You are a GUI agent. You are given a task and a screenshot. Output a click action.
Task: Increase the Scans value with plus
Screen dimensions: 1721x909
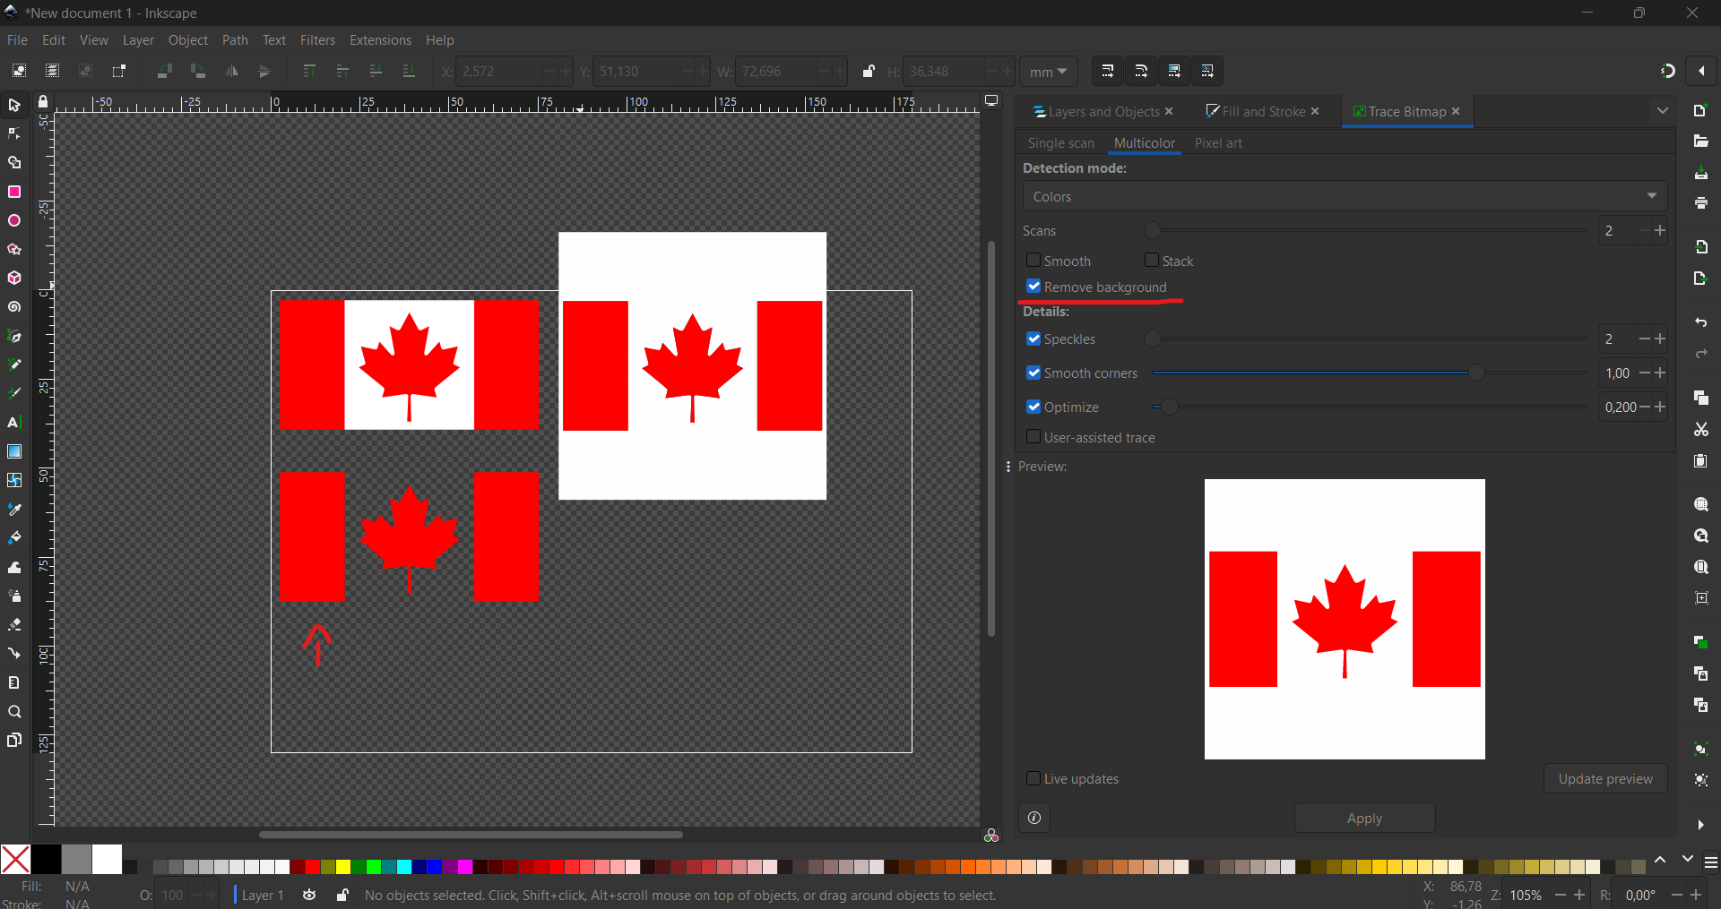click(x=1660, y=230)
